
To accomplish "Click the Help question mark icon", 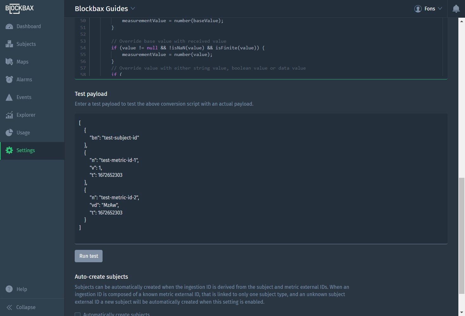I will point(9,289).
